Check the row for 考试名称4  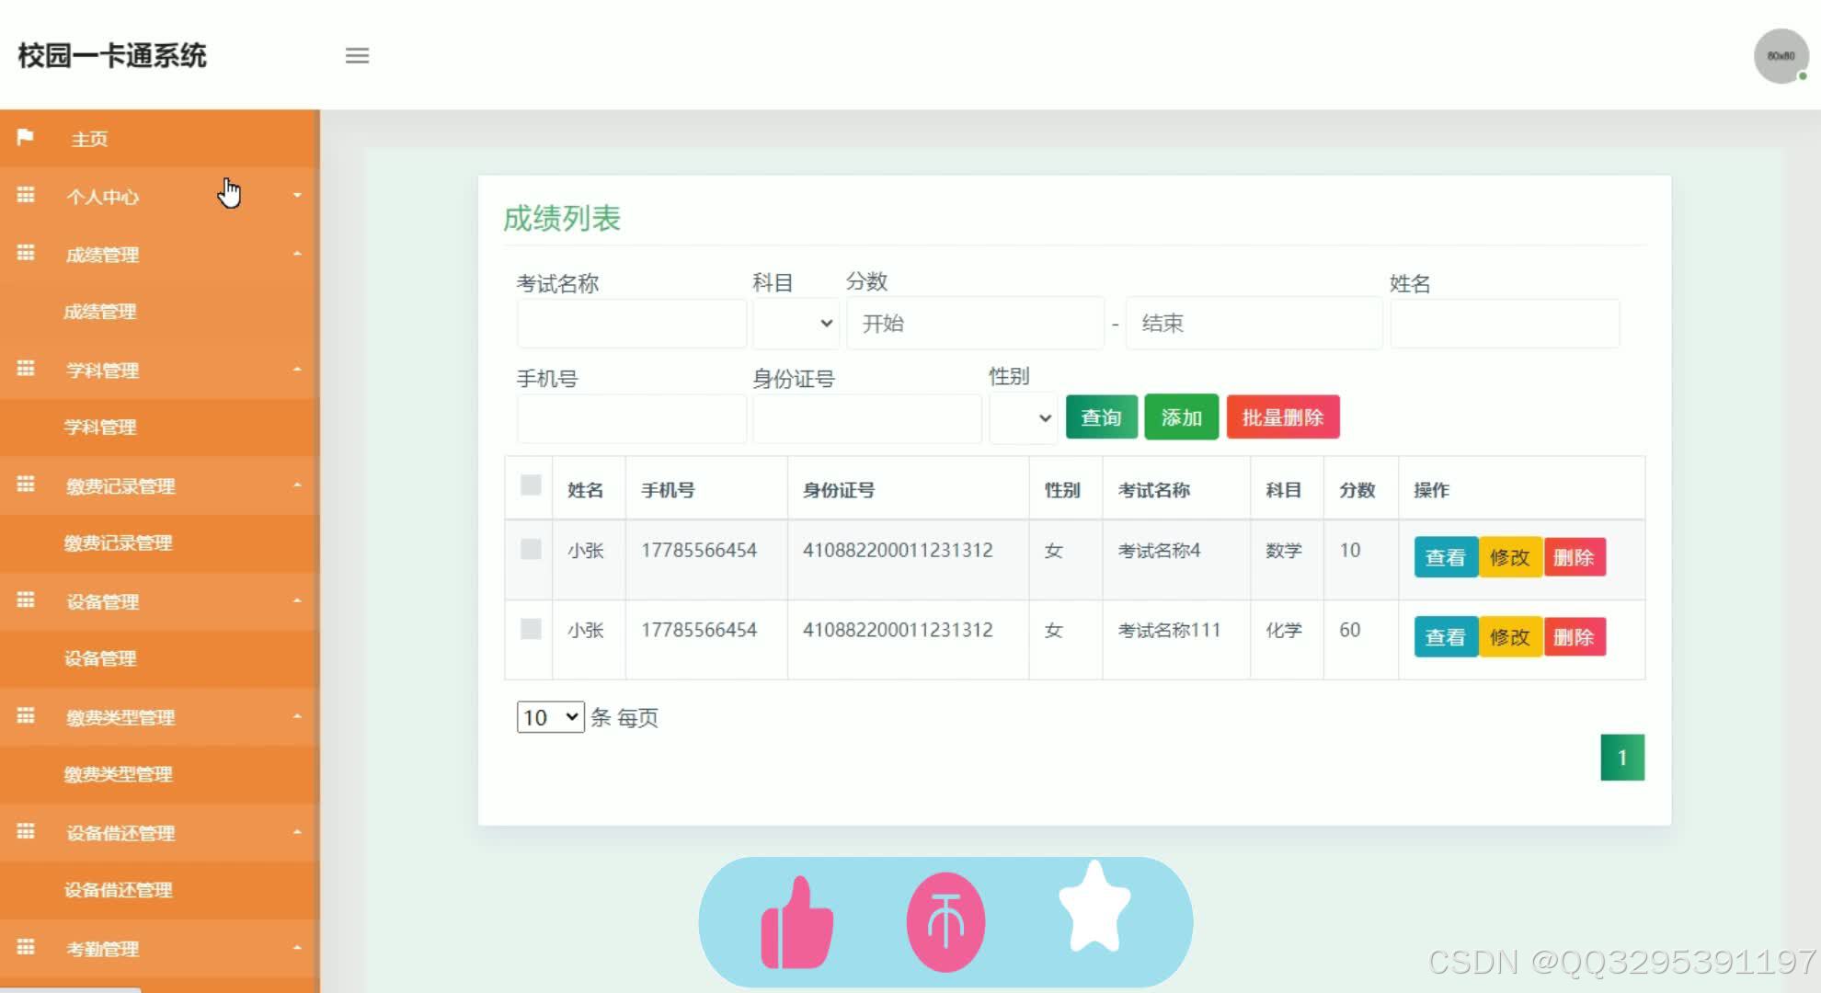(x=531, y=550)
